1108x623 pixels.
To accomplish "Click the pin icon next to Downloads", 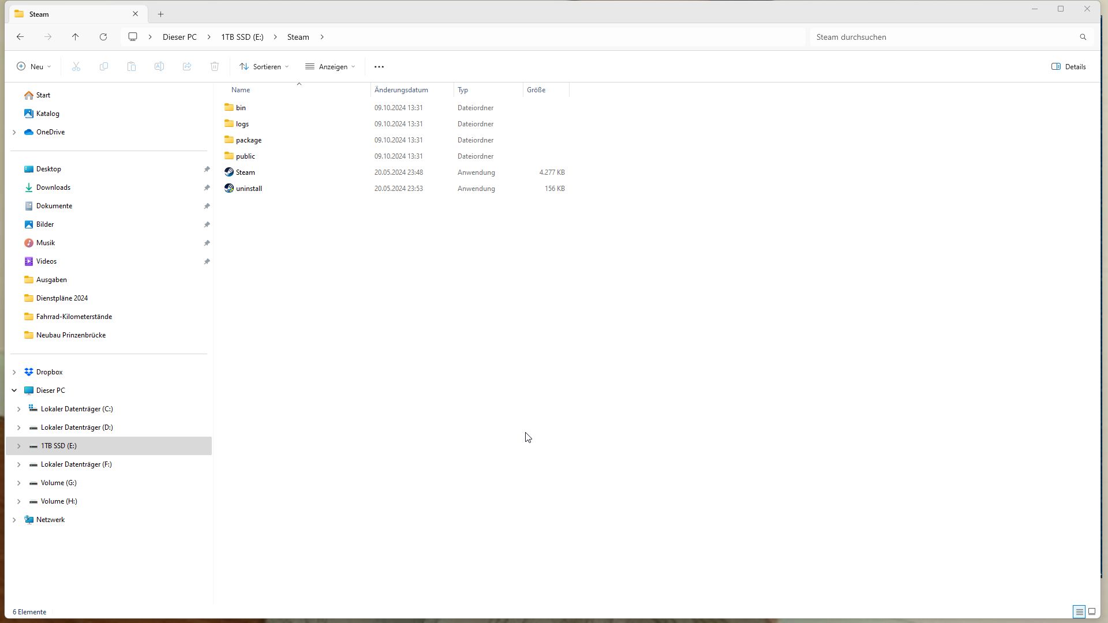I will pos(207,187).
